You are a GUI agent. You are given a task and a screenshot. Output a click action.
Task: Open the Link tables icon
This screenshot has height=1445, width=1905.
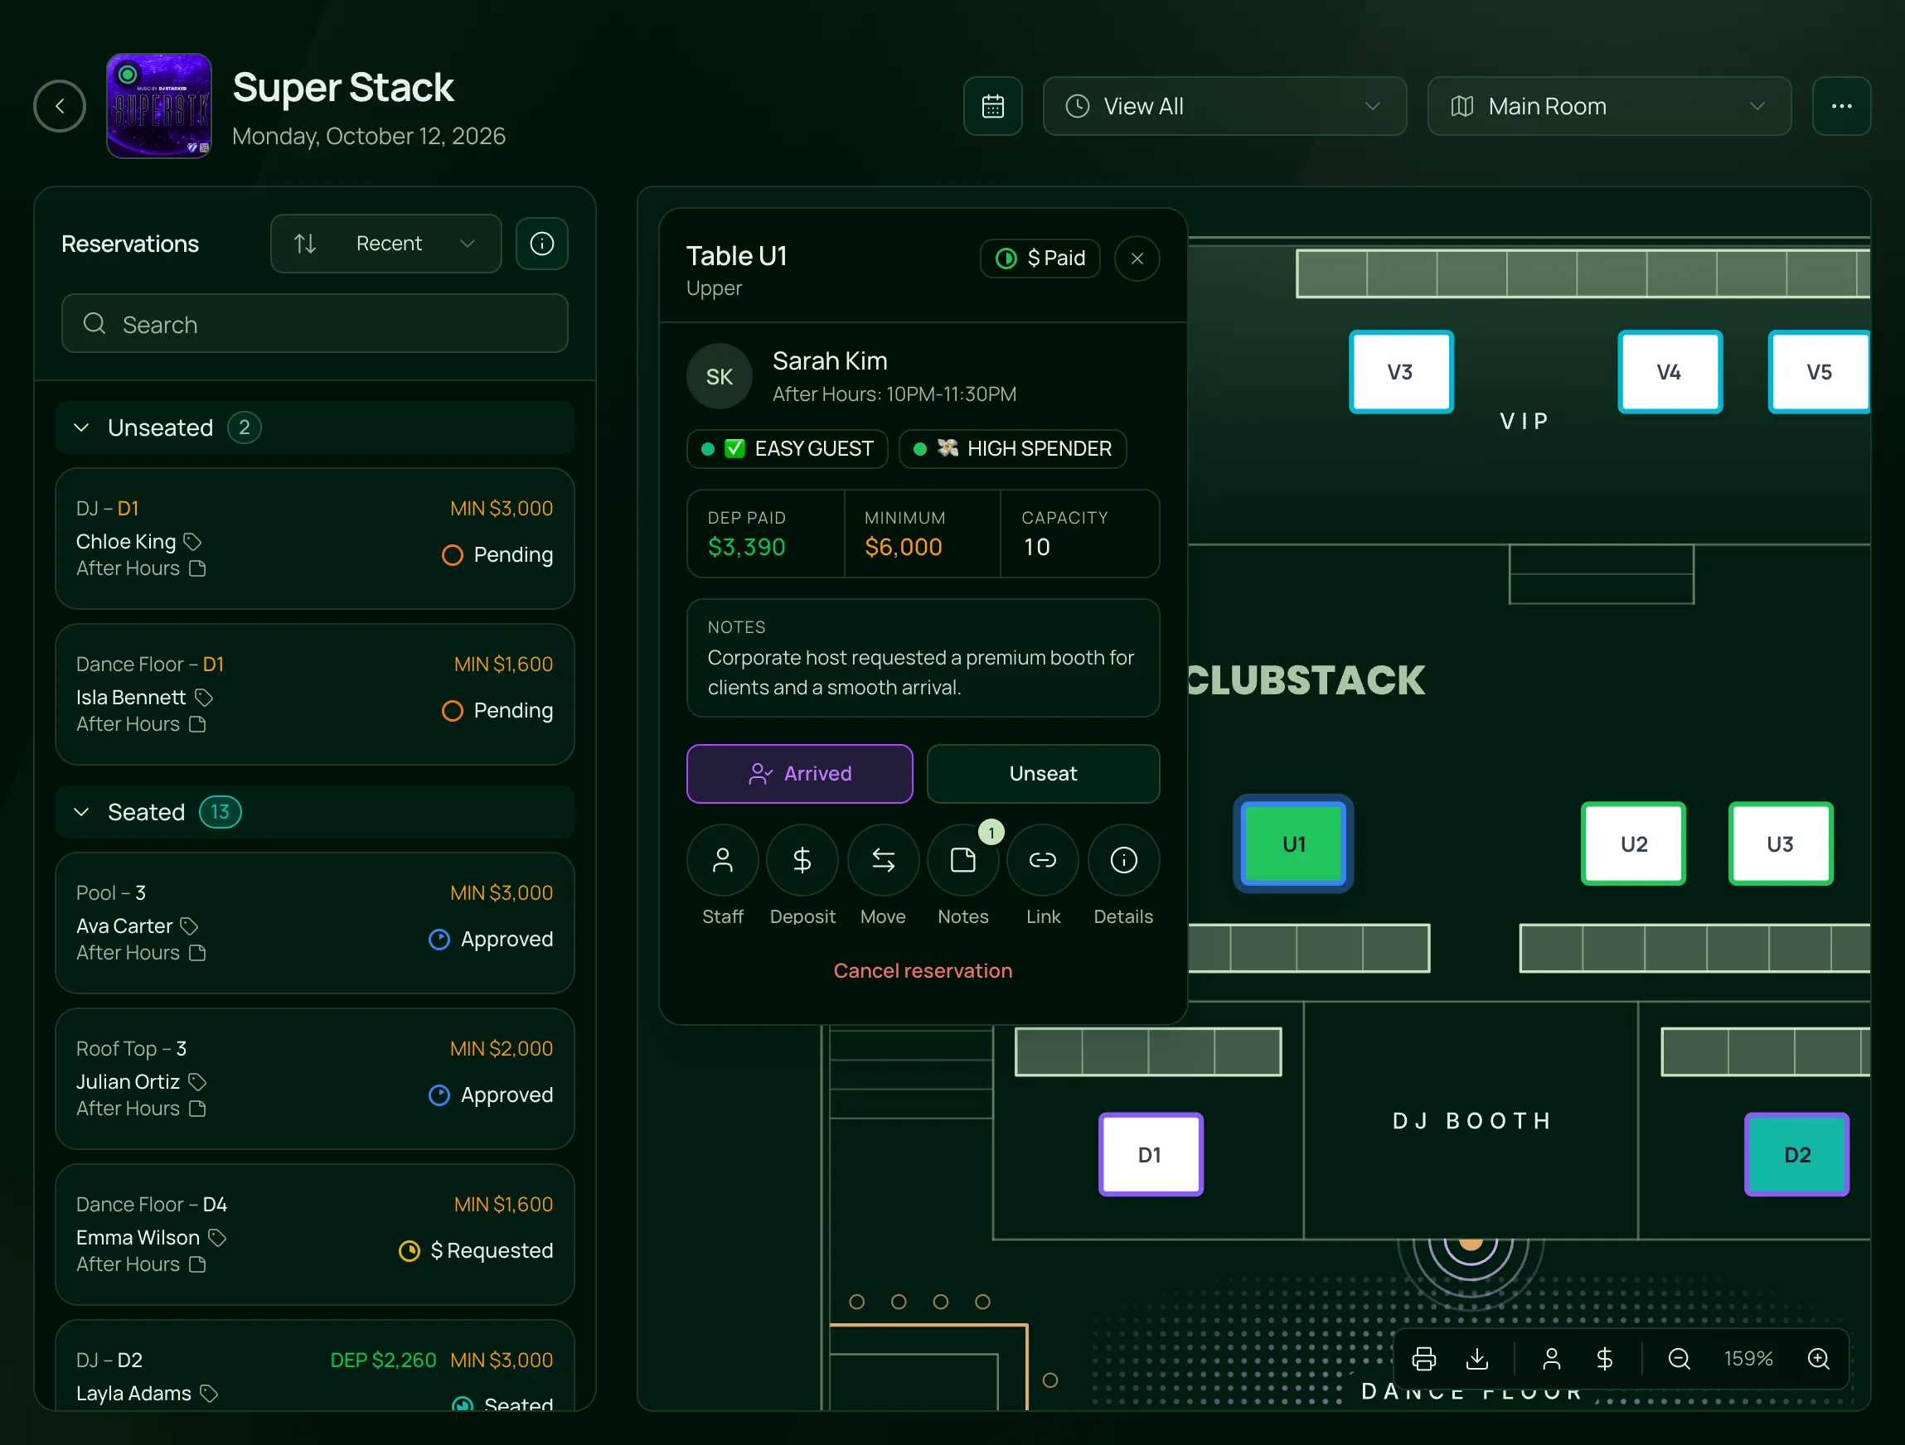(x=1043, y=861)
